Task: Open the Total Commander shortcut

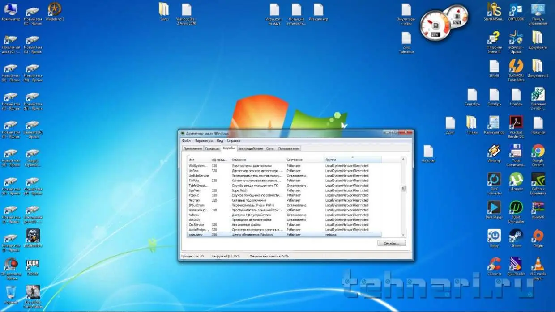Action: point(516,155)
